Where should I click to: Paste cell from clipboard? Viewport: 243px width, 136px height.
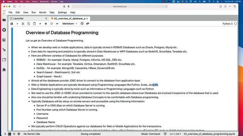click(x=35, y=24)
